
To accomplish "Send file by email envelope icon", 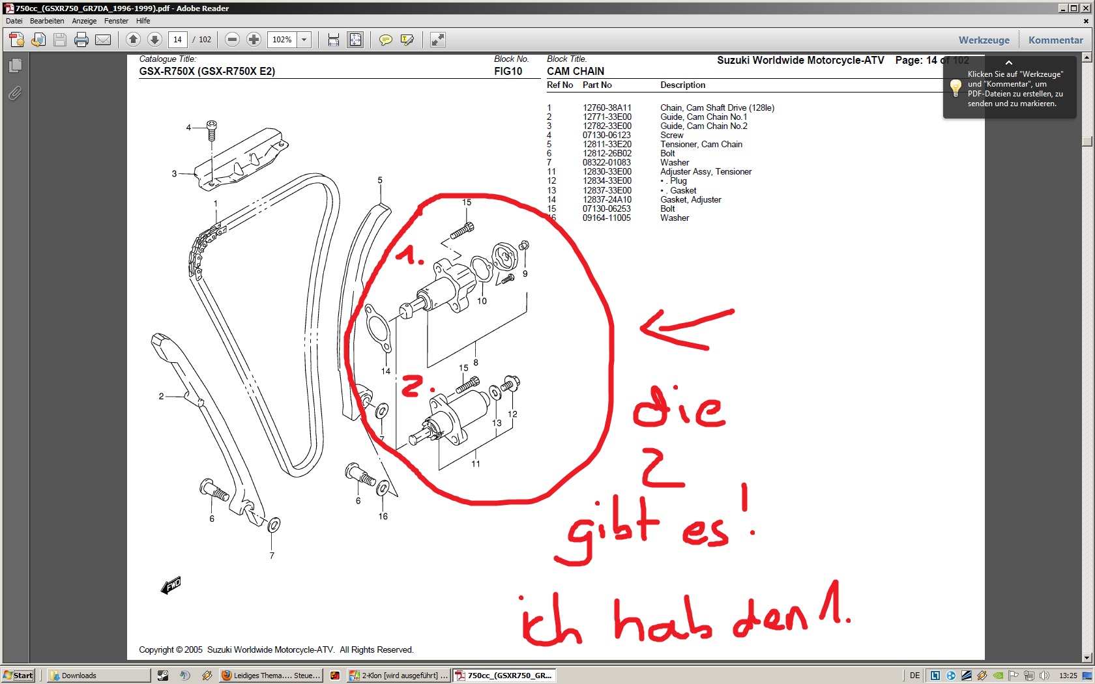I will click(103, 40).
